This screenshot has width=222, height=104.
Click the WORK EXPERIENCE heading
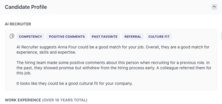23,100
